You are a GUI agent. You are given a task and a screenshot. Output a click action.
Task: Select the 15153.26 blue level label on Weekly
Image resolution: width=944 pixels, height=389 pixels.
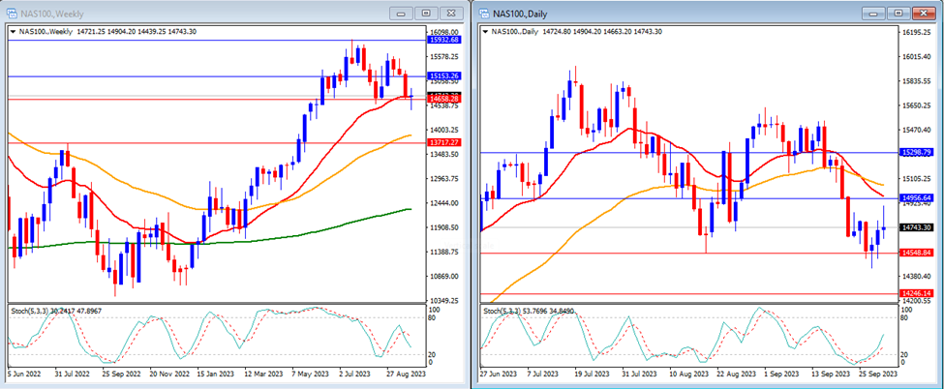click(x=443, y=75)
